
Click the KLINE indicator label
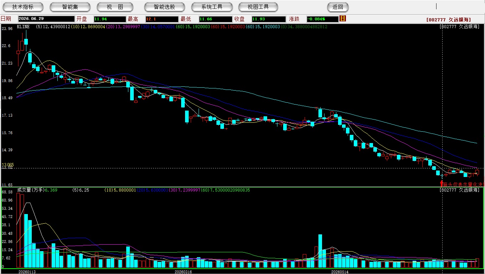tap(23, 27)
